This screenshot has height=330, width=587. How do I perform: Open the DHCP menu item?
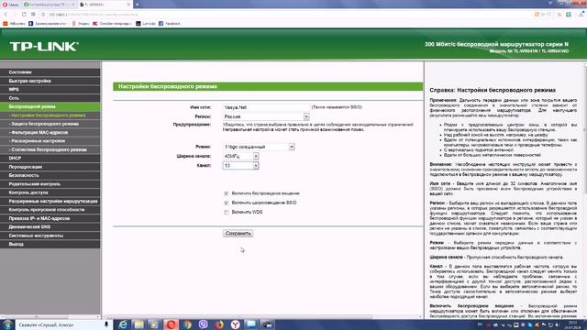[50, 159]
